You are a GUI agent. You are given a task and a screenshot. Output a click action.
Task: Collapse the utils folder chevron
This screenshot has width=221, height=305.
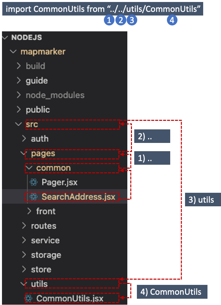(24, 284)
